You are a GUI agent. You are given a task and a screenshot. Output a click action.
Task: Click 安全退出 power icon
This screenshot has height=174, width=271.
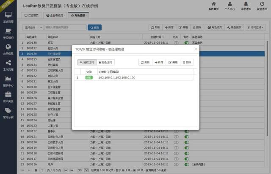tap(262, 6)
